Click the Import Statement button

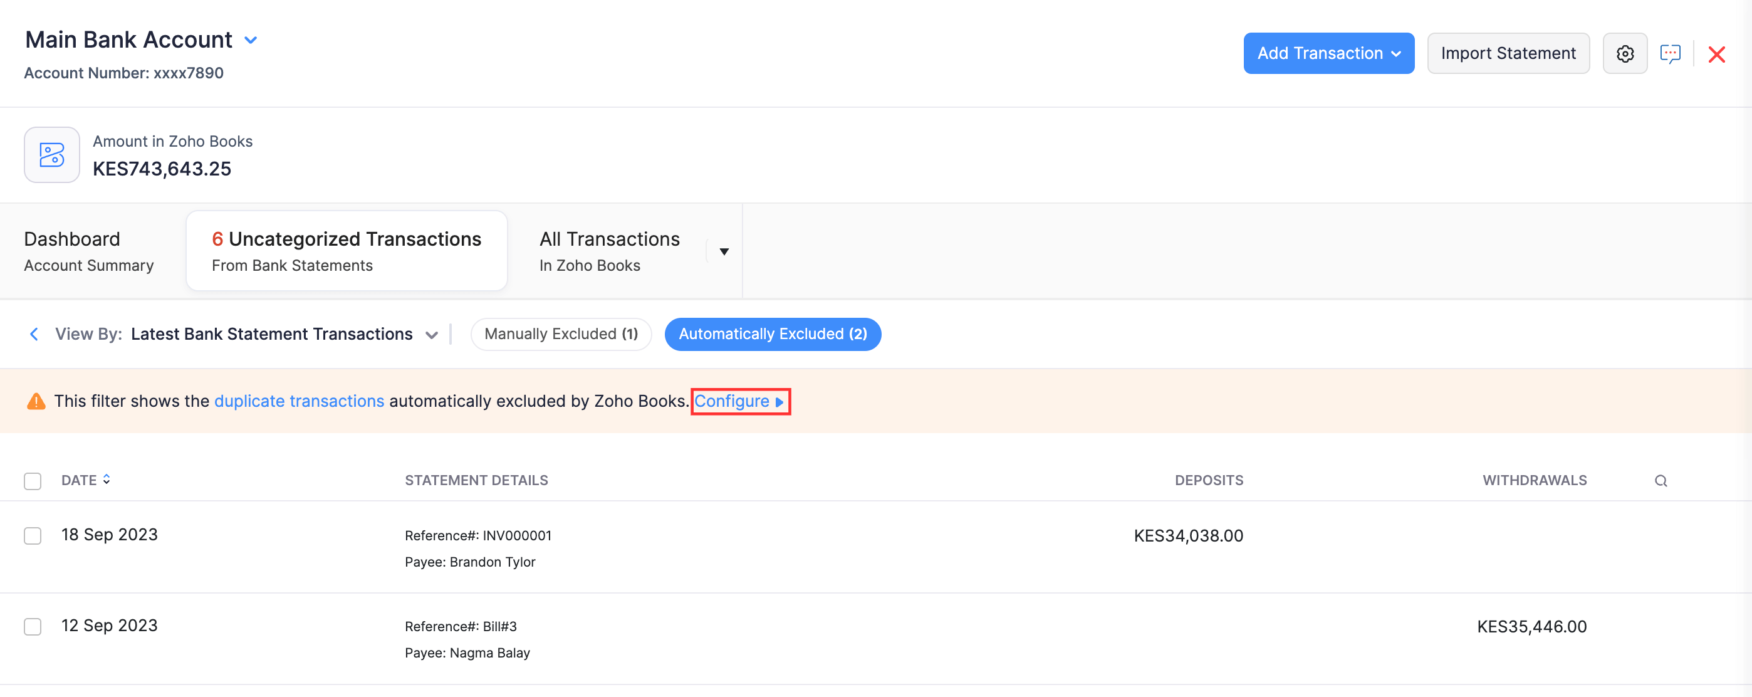[1508, 53]
